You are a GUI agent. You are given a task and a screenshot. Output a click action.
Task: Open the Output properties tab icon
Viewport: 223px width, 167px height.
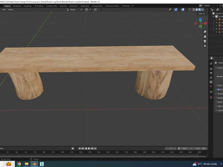coord(211,73)
